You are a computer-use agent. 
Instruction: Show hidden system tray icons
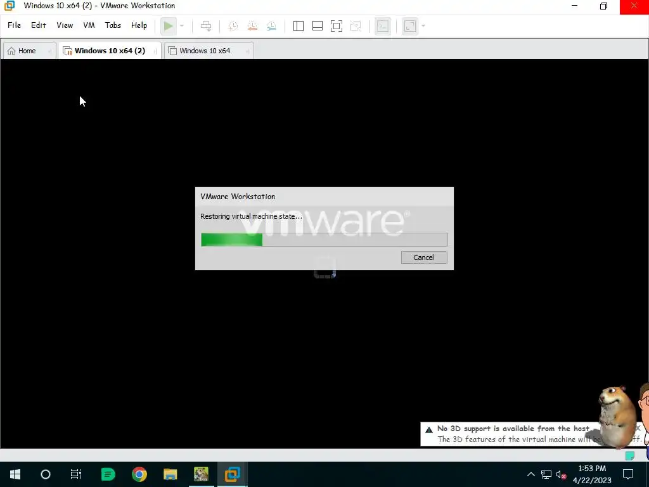coord(530,474)
